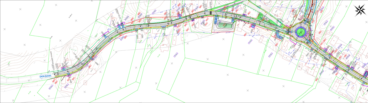The image size is (368, 103).
Task: Click the green center island of the roundabout
Action: 300,32
